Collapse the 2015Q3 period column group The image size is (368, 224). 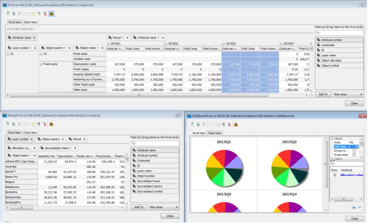pos(223,44)
